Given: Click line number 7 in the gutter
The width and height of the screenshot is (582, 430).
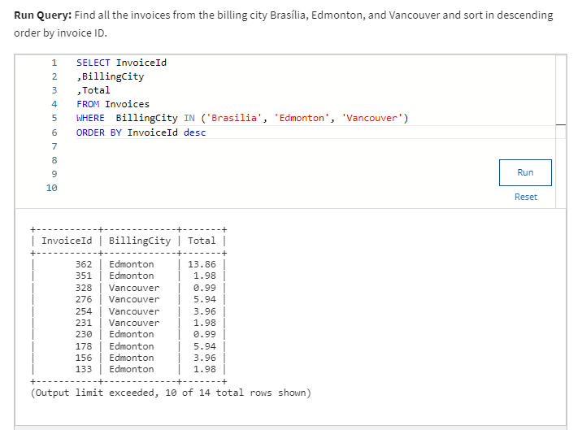Looking at the screenshot, I should (x=54, y=146).
